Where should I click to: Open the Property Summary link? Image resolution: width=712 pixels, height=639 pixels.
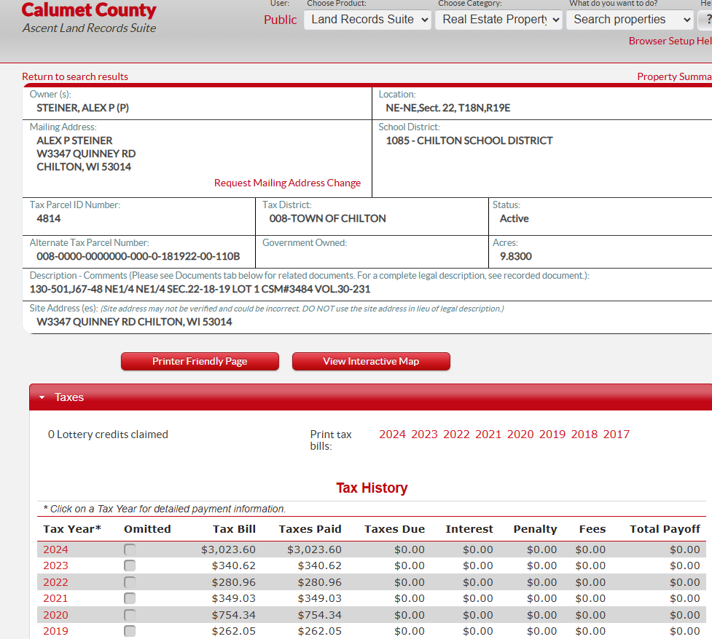click(674, 76)
